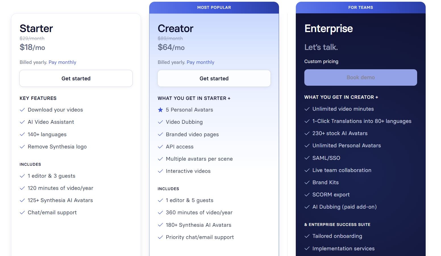
Task: Click checkmark next to Branded video pages
Action: (x=160, y=135)
